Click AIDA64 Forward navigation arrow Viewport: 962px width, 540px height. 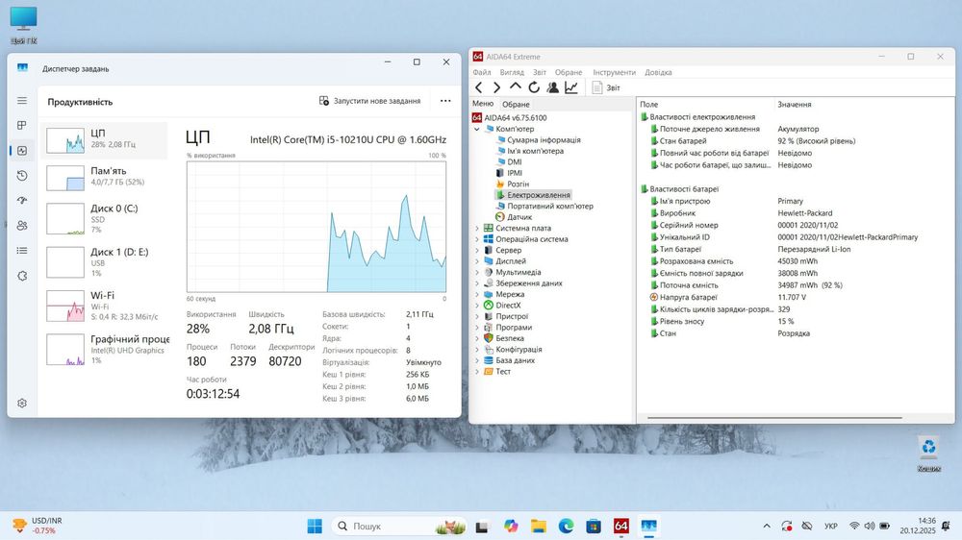pos(497,87)
